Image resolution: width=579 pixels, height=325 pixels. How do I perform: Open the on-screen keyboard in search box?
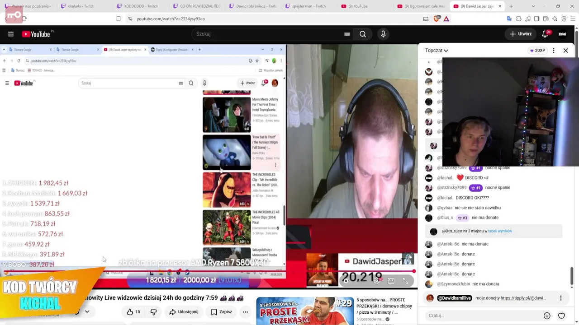pos(347,34)
